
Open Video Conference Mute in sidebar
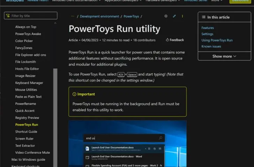tap(32, 153)
